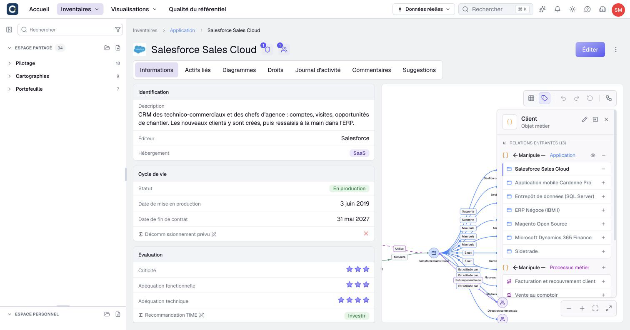This screenshot has height=330, width=630.
Task: Add ERP Négoce (IBM i) to the diagram
Action: [x=603, y=210]
